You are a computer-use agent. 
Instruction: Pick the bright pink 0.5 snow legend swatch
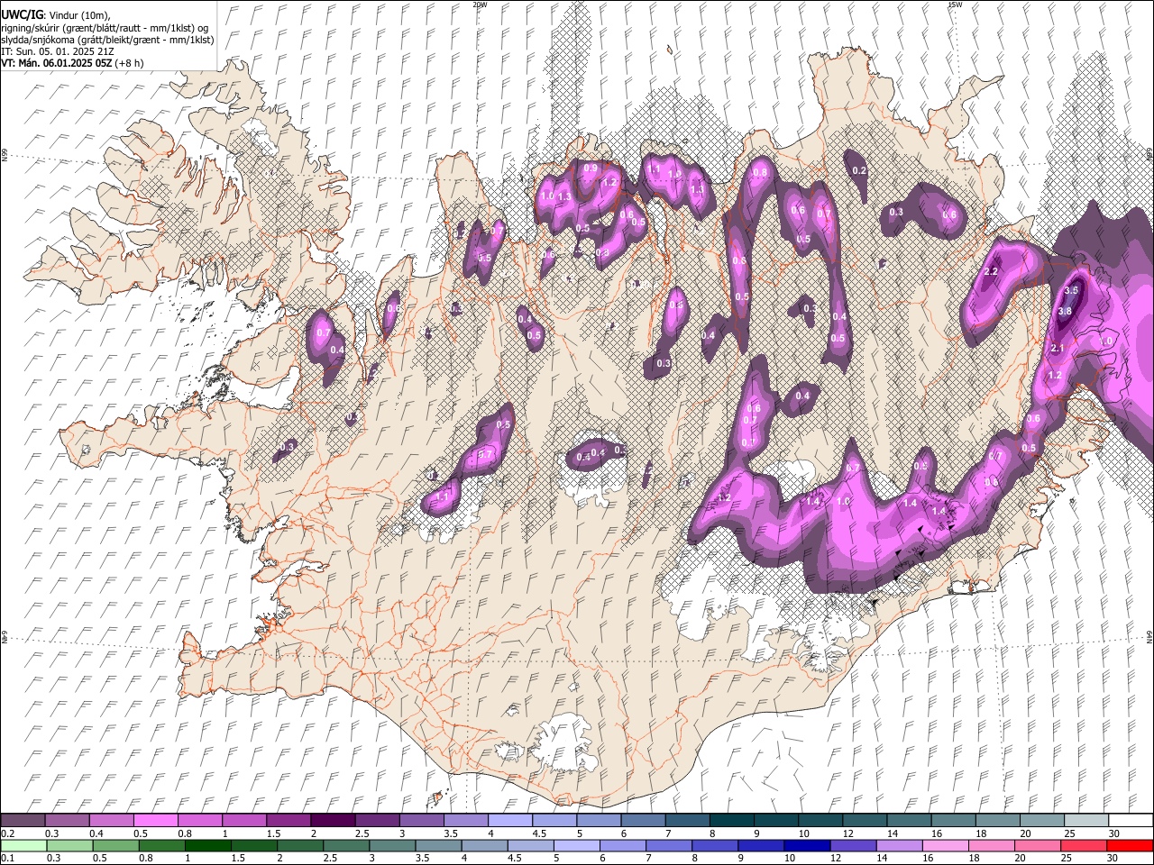point(155,820)
